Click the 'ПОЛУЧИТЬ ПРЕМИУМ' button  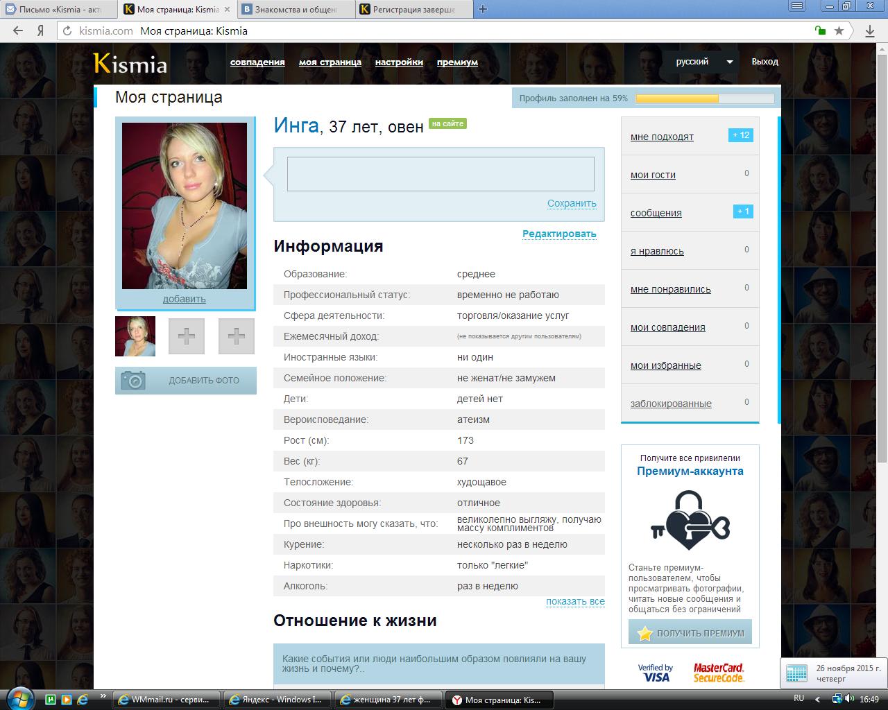(x=690, y=633)
